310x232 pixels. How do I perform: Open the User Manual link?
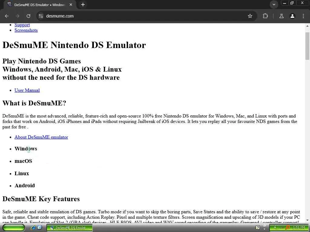(x=27, y=90)
